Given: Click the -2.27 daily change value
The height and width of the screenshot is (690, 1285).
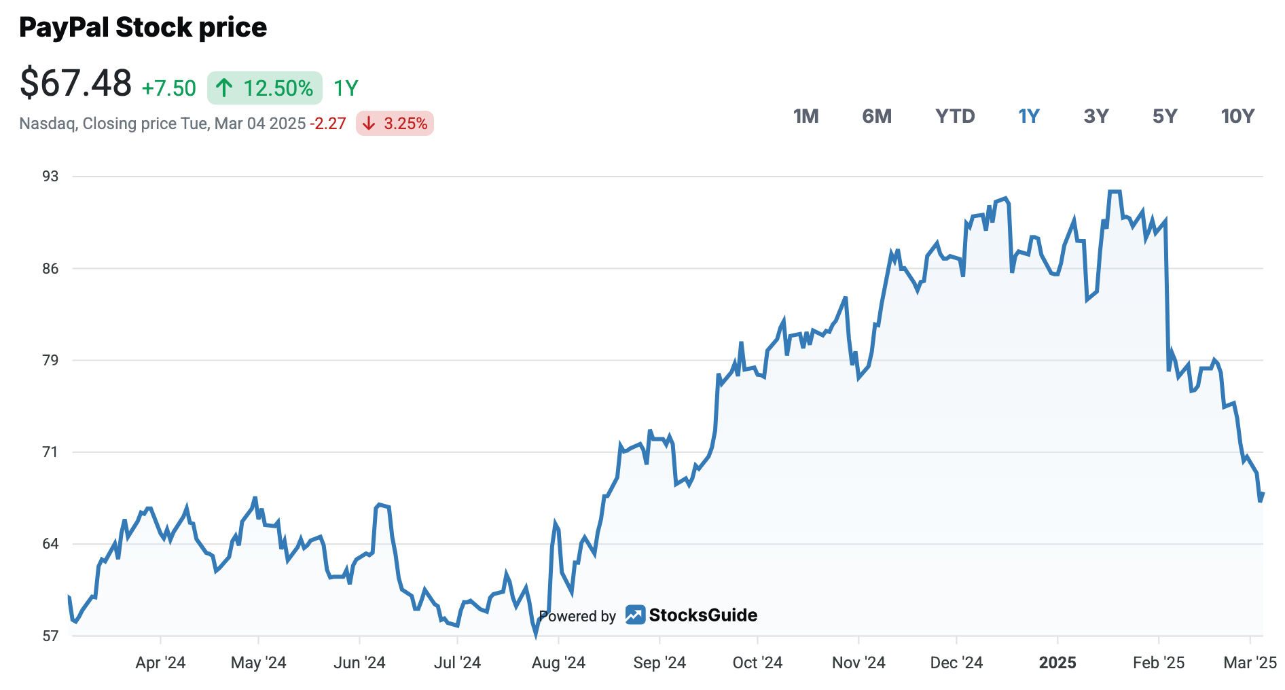Looking at the screenshot, I should [328, 124].
